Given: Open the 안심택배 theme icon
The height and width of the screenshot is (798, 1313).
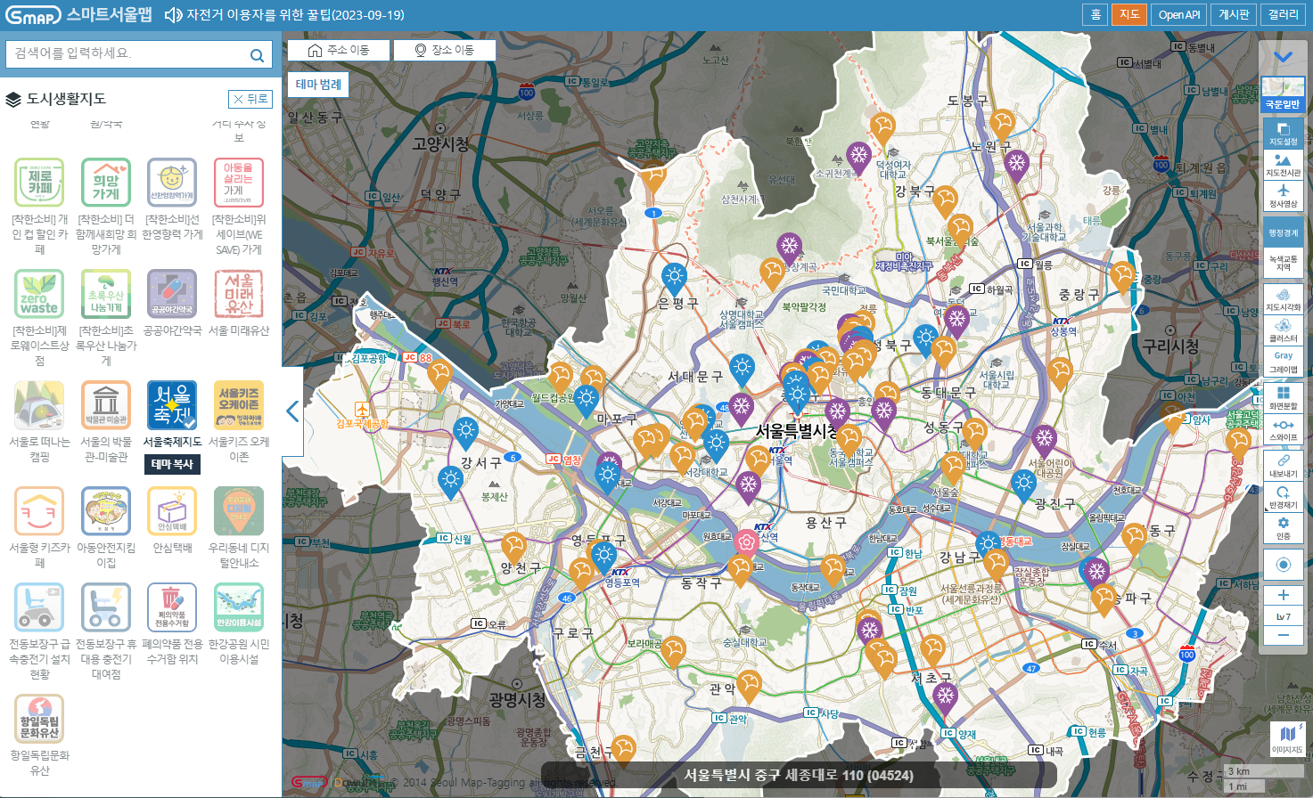Looking at the screenshot, I should pyautogui.click(x=172, y=511).
